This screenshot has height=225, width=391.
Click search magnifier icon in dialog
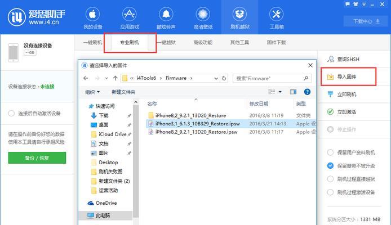pyautogui.click(x=306, y=78)
